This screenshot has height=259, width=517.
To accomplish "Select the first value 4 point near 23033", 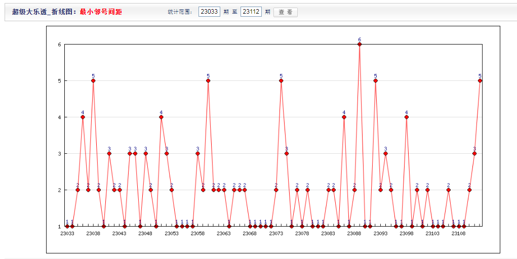I will coord(83,117).
